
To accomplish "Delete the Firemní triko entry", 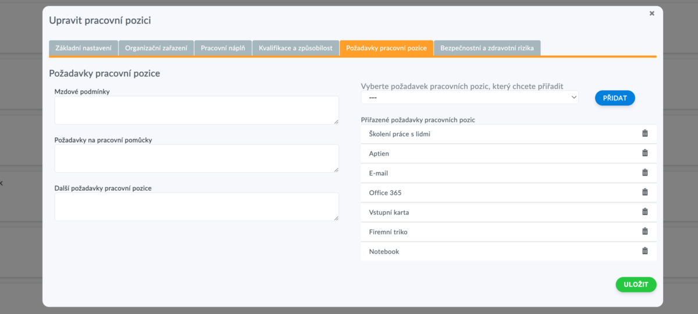I will (644, 231).
